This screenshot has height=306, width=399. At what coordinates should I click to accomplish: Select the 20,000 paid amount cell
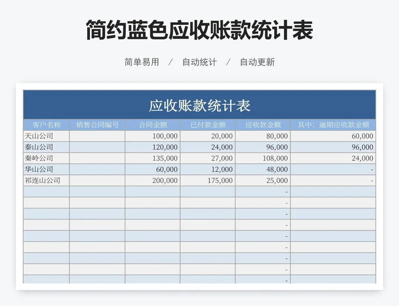(x=208, y=136)
